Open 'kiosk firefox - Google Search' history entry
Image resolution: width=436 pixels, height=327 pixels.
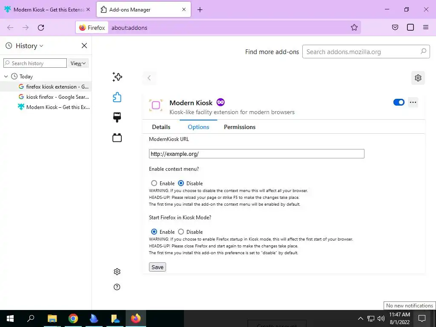tap(46, 97)
